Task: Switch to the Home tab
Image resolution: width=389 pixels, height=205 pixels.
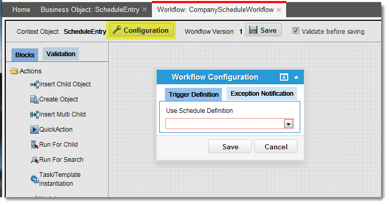Action: pos(21,10)
